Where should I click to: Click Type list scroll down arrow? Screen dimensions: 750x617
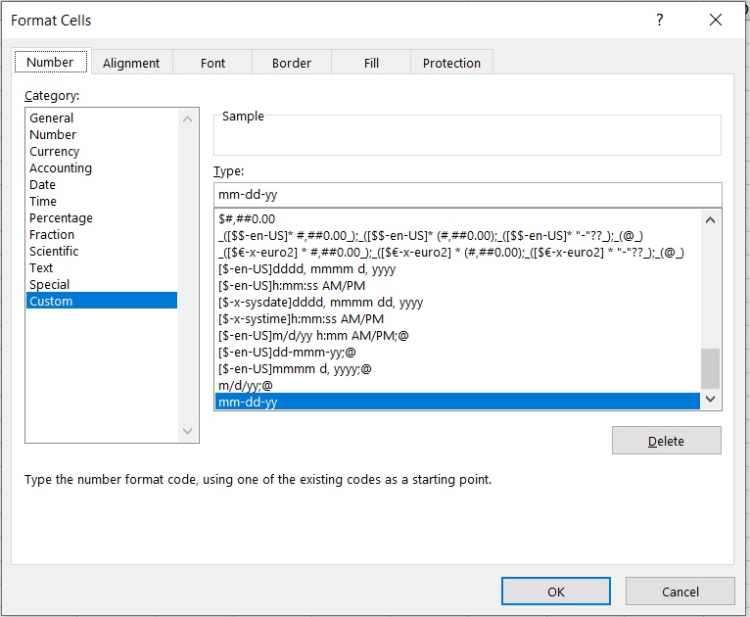tap(710, 399)
